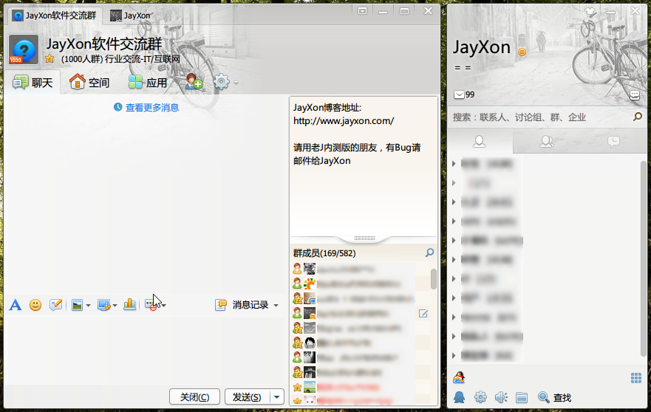Expand the topmost contact group in main panel
651x412 pixels.
(454, 163)
